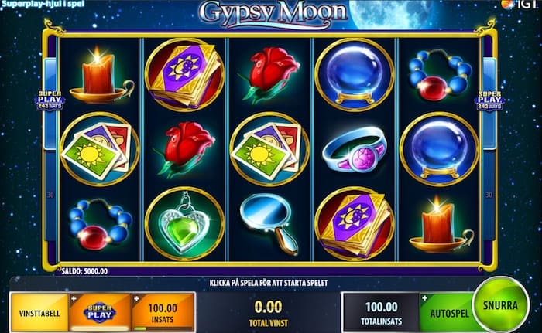542x333 pixels.
Task: Expand the Insats bet amount selector
Action: (x=162, y=312)
